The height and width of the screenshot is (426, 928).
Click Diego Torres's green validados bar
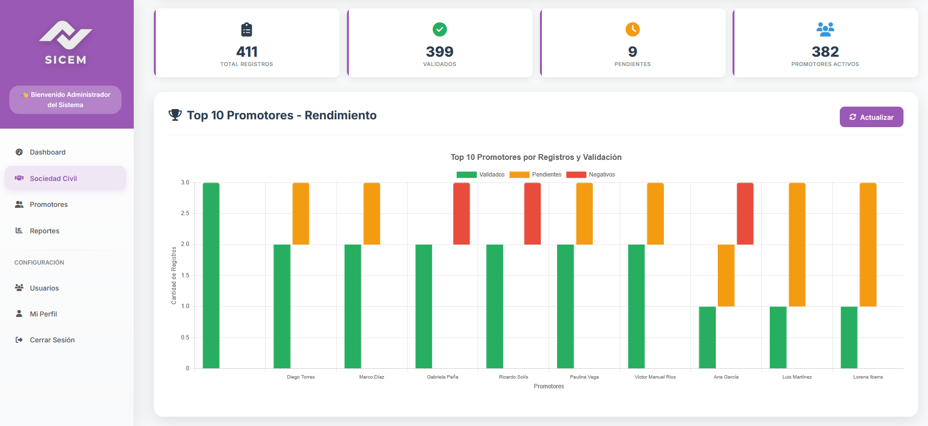pyautogui.click(x=282, y=306)
